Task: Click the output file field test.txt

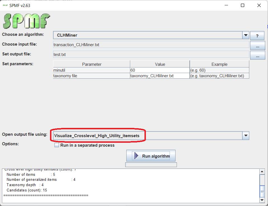Action: (x=151, y=55)
